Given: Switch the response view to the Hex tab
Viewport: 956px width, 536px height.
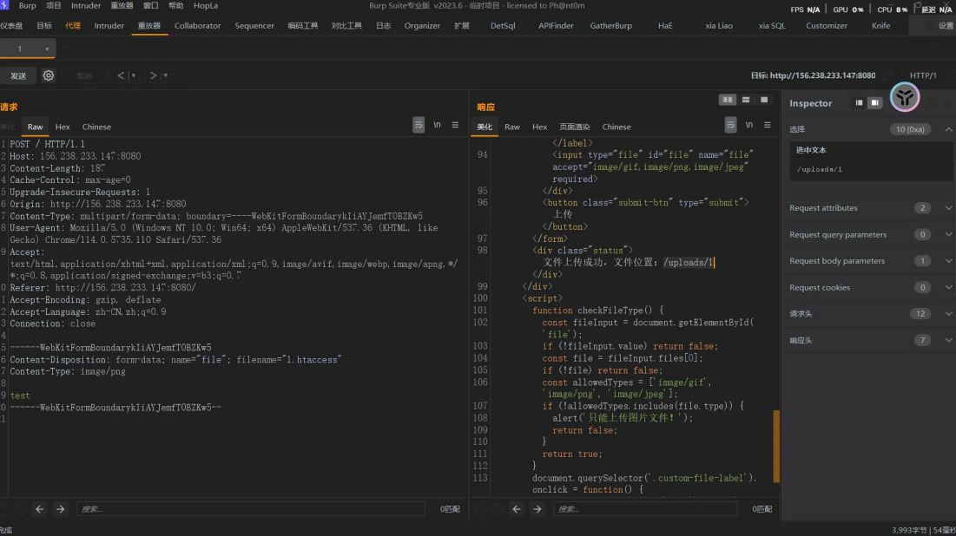Looking at the screenshot, I should point(539,127).
